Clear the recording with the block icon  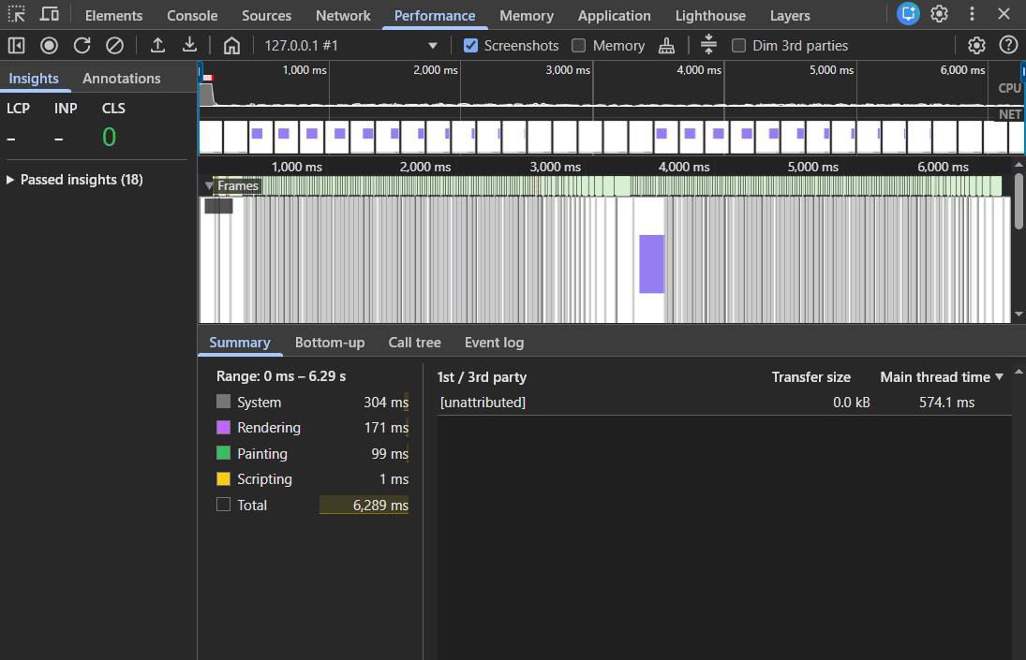tap(113, 45)
